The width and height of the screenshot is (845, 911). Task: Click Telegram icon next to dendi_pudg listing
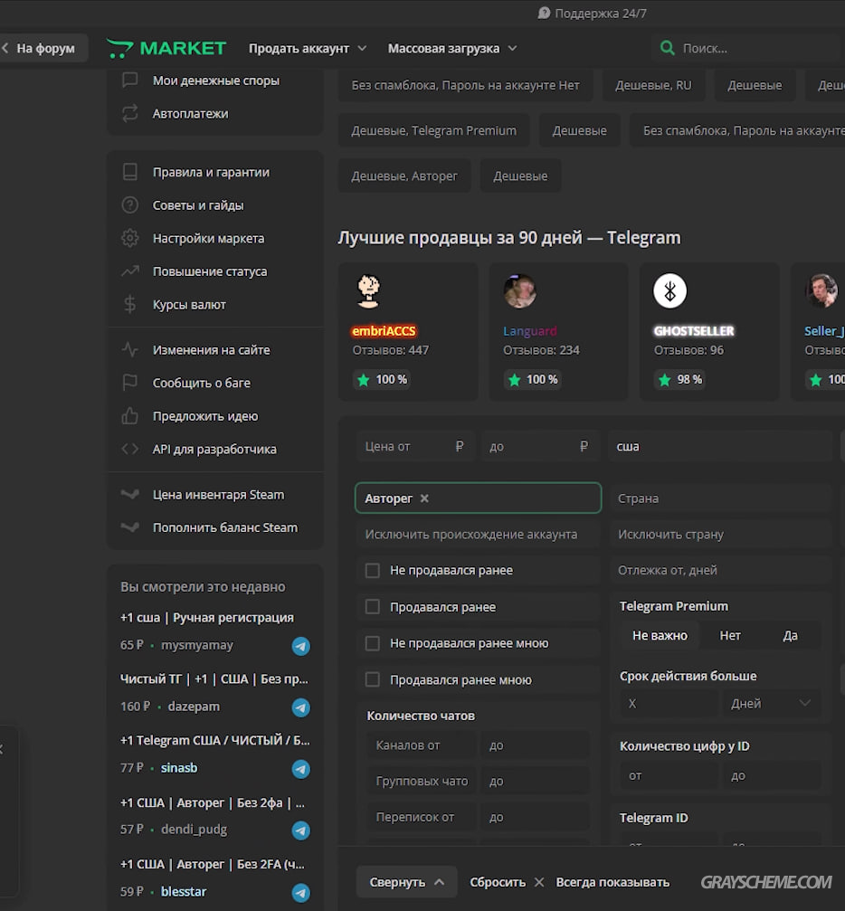point(300,830)
